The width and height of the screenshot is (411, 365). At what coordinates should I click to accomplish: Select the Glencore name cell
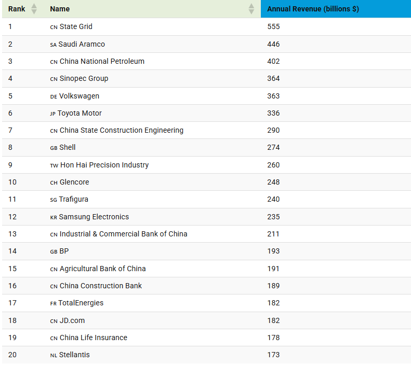coord(74,182)
